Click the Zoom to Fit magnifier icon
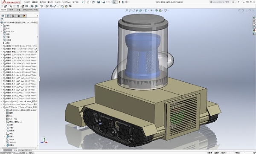The height and width of the screenshot is (154, 256). (x=126, y=10)
